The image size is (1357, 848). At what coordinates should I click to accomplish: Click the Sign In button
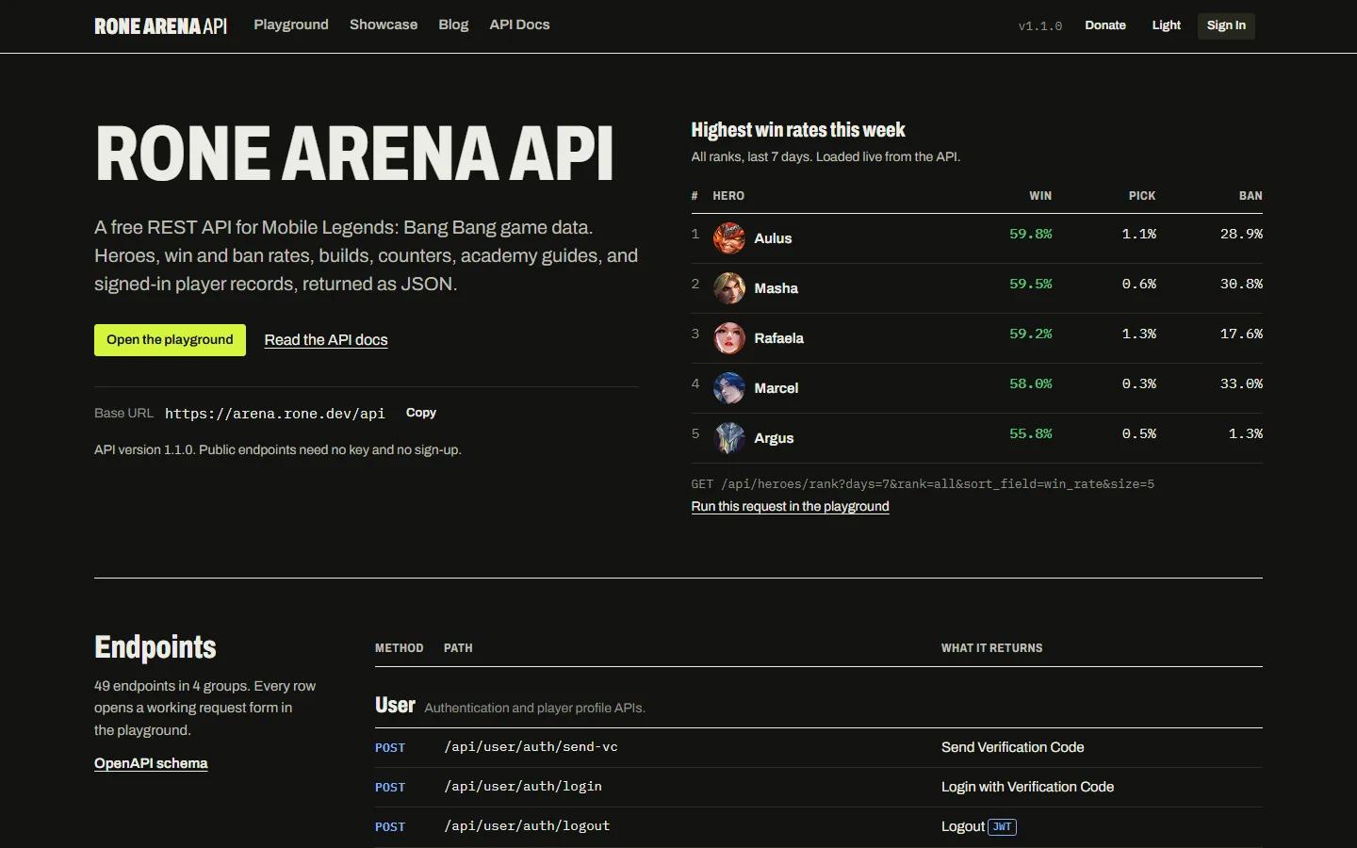1226,25
